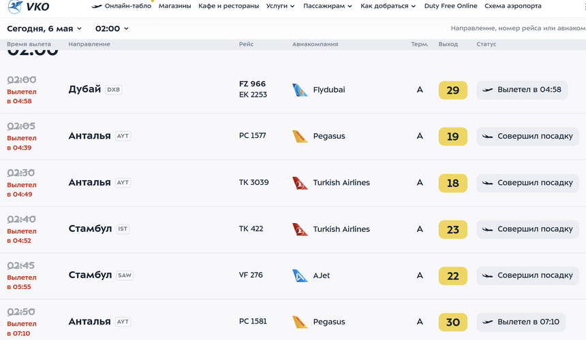Open the Магазины menu item
The height and width of the screenshot is (340, 586).
(174, 6)
